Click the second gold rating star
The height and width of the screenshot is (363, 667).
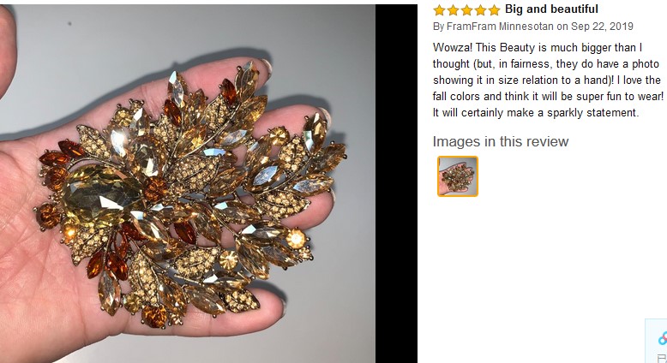453,9
